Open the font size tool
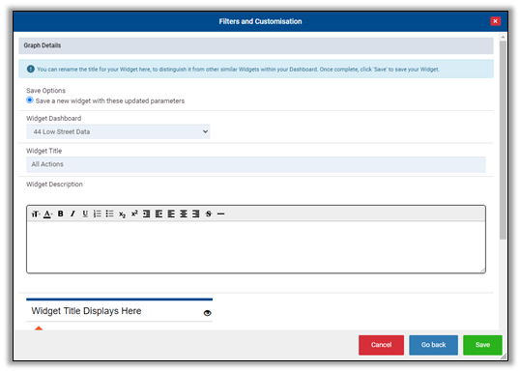 pyautogui.click(x=35, y=214)
